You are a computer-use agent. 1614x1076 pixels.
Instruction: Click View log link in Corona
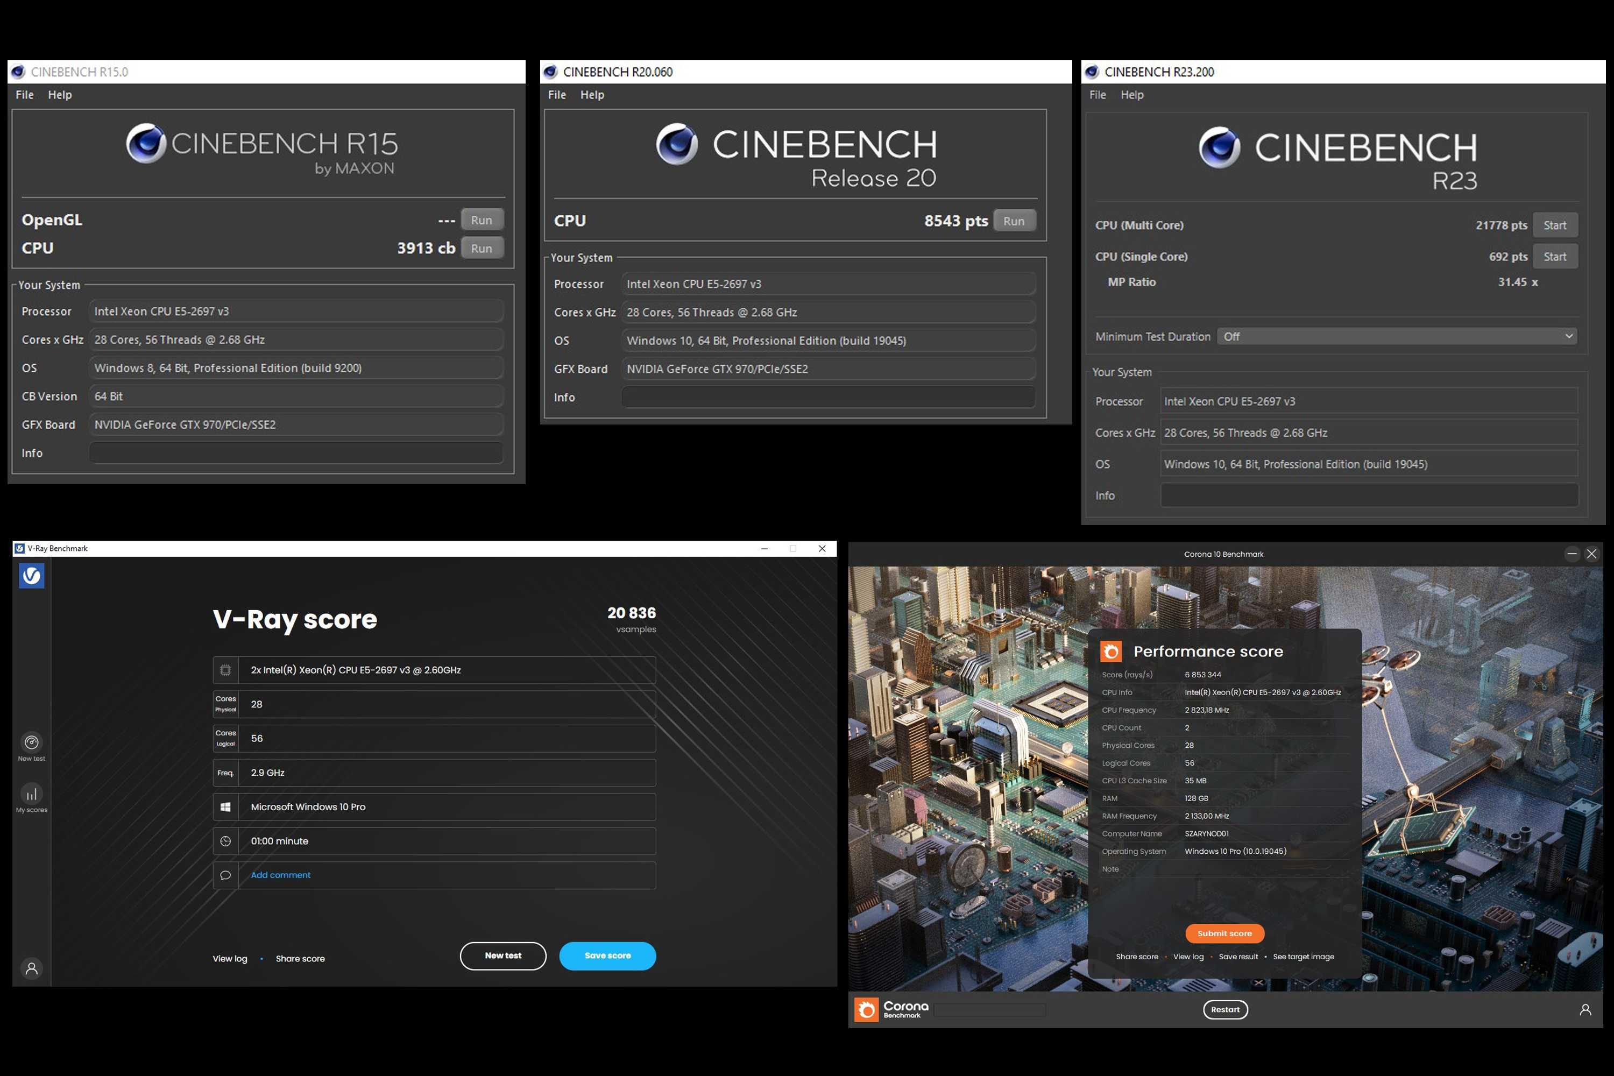(x=1188, y=957)
